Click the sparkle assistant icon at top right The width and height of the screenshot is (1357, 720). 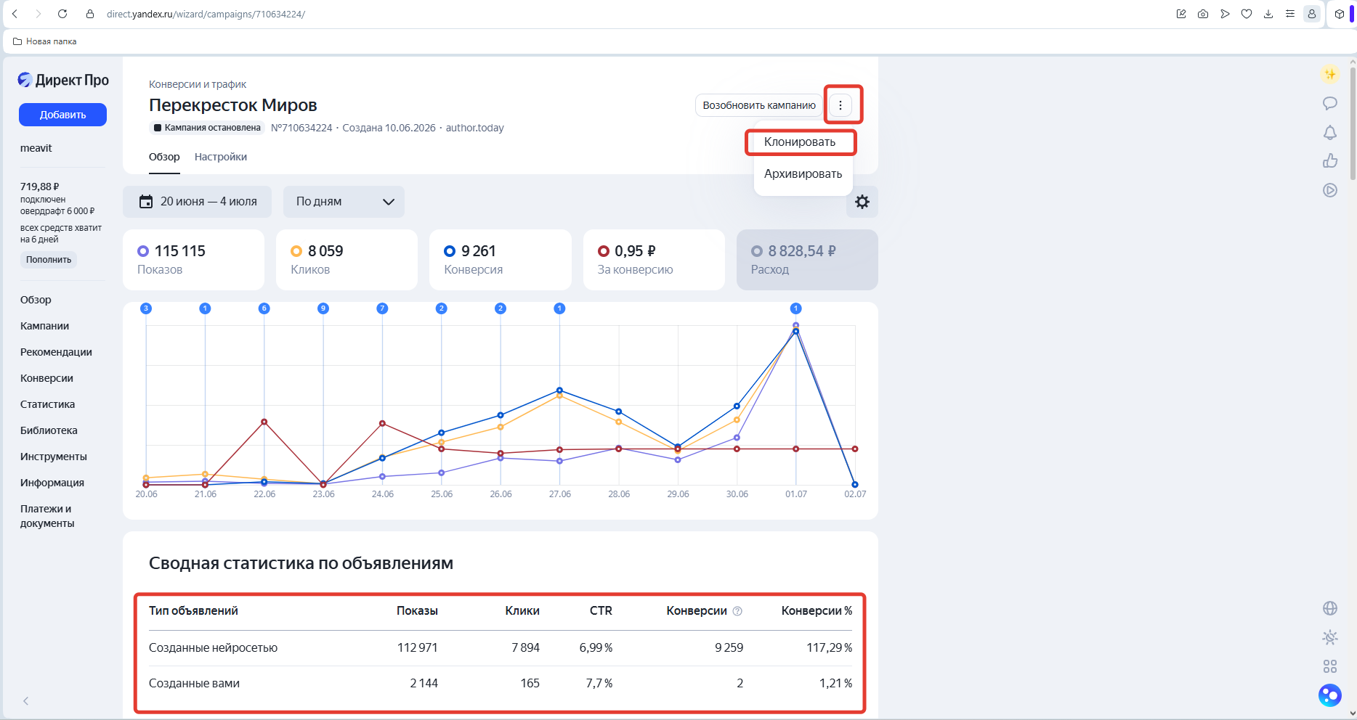coord(1329,74)
